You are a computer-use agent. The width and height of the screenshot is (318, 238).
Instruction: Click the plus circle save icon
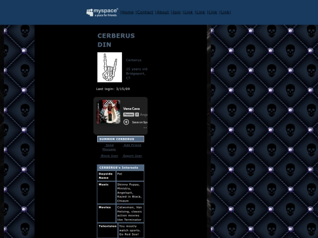[x=126, y=122]
